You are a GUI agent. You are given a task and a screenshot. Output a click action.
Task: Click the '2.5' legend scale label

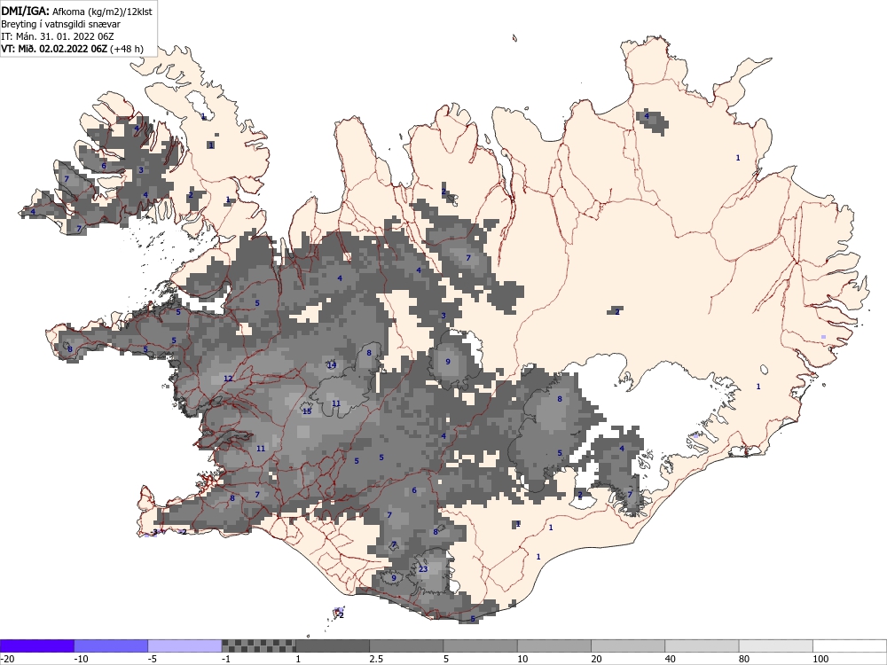point(376,659)
